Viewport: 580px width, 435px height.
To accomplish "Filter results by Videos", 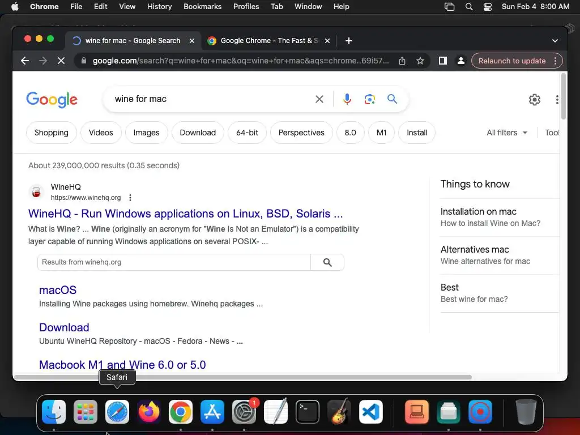I will (x=101, y=133).
